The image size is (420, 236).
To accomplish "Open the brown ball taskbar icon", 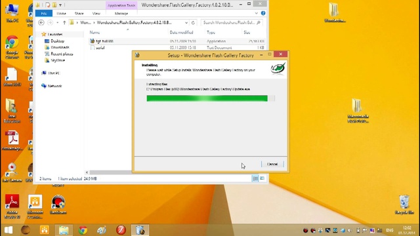I will pos(26,230).
